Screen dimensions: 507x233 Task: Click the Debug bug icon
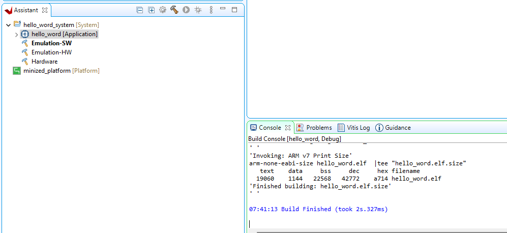click(198, 10)
